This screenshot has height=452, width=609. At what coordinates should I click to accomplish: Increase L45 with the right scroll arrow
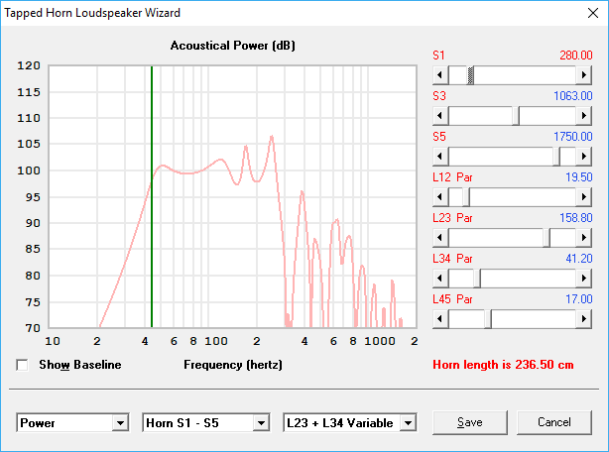(584, 319)
